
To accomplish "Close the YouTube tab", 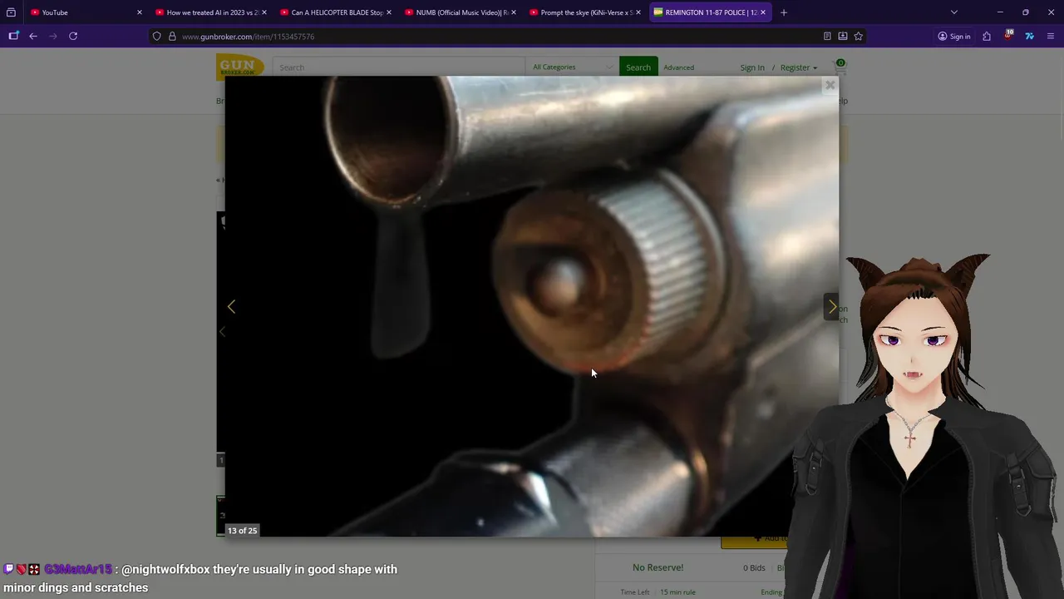I will click(139, 12).
